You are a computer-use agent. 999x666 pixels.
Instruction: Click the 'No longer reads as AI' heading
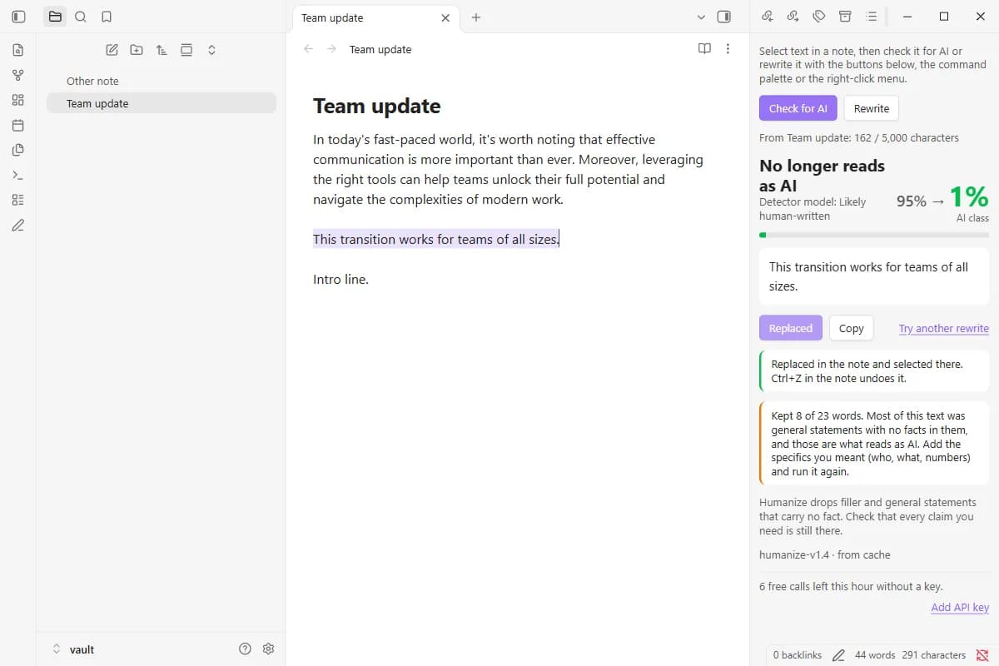pyautogui.click(x=822, y=175)
